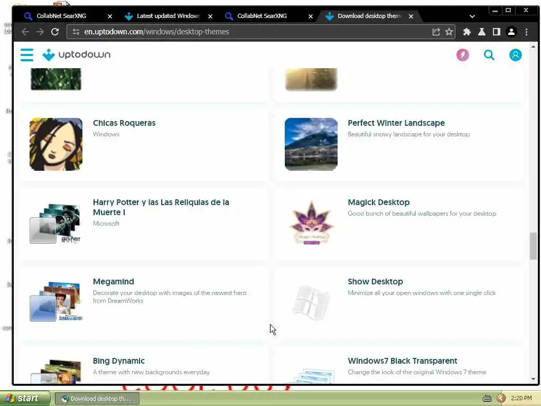Click the Bing Dynamic thumbnail
This screenshot has height=406, width=541.
click(56, 372)
